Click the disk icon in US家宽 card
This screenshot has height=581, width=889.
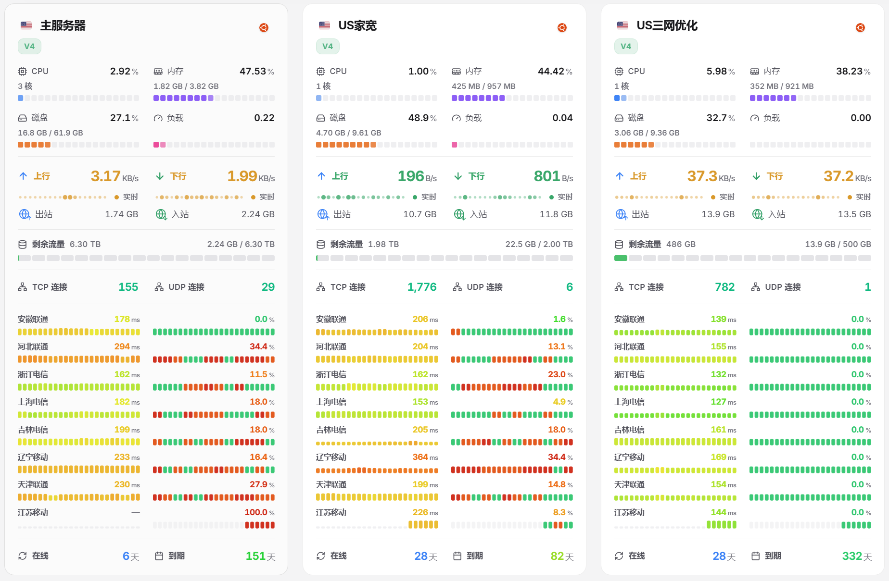point(320,118)
